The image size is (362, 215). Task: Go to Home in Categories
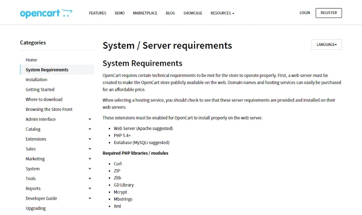(31, 60)
